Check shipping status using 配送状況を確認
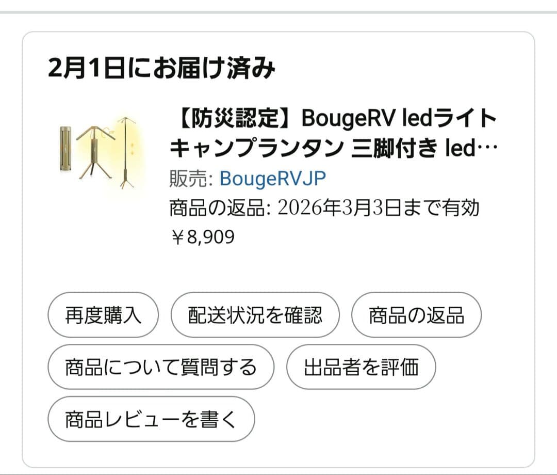Screen dimensions: 557x475 coord(255,315)
